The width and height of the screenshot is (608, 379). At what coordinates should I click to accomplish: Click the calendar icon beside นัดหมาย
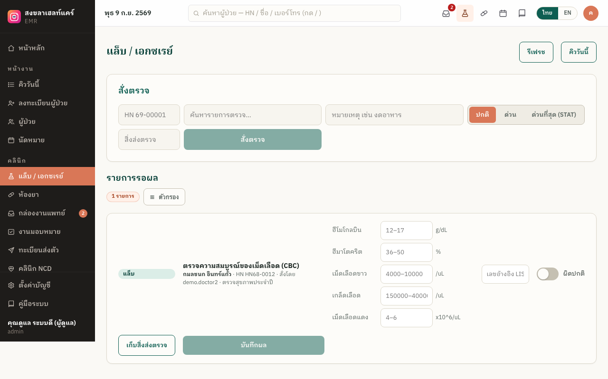(x=11, y=140)
